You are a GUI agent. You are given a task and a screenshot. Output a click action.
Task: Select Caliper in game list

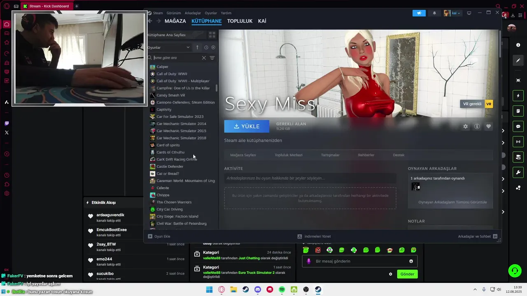[162, 67]
